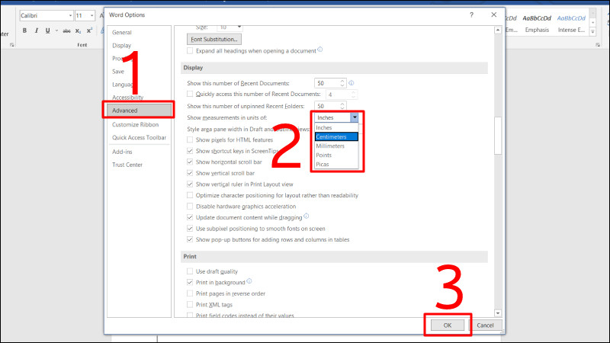Click info icon beside Recent Documents spinner
Viewport: 610px width, 343px height.
(352, 82)
